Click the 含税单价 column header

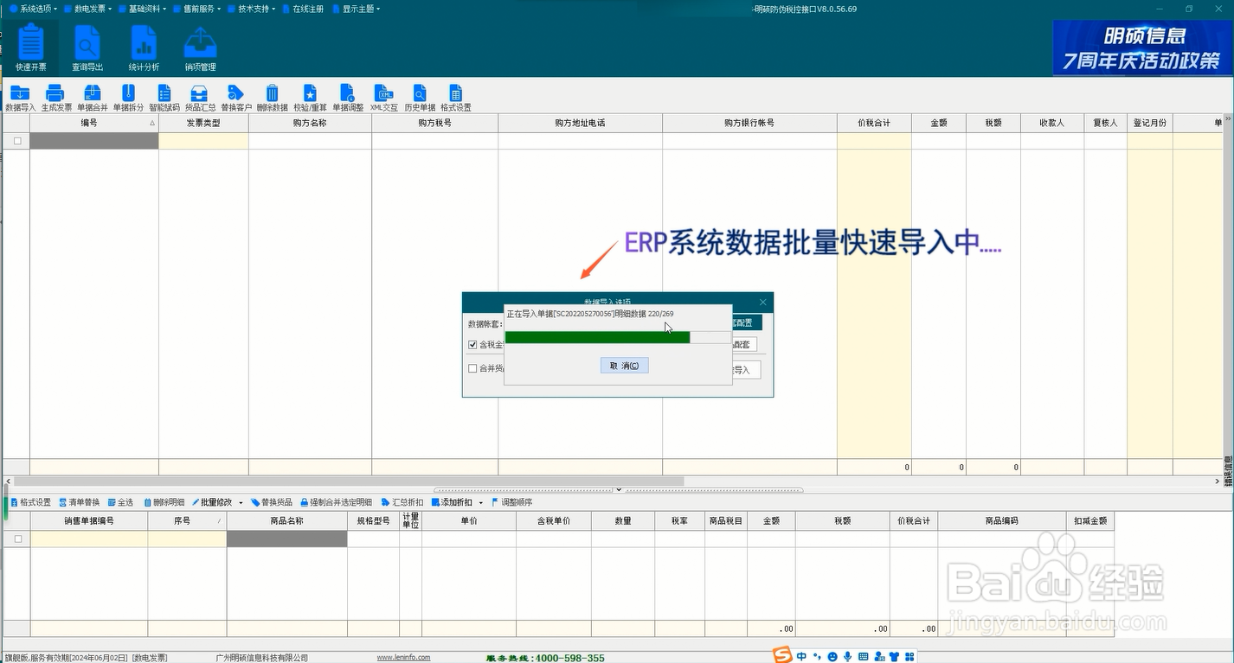tap(554, 521)
